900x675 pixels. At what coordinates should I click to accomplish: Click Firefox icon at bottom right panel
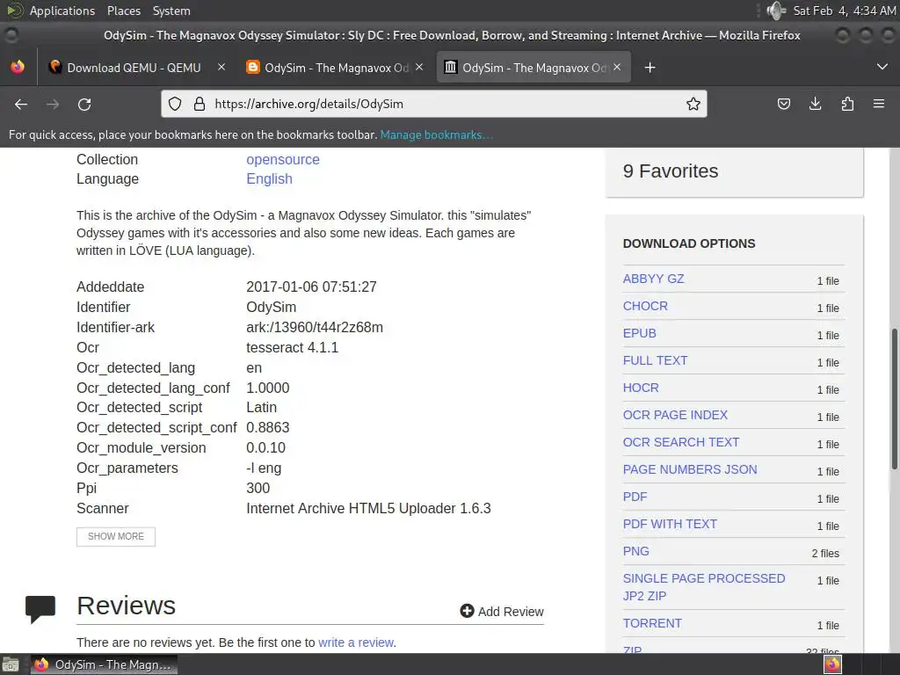point(832,664)
